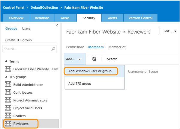Click the Contributors group icon
The height and width of the screenshot is (129, 180).
coord(8,92)
